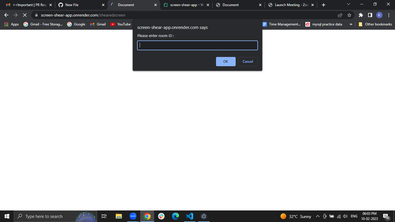Close the GitHub New File tab
Screen dimensions: 395x222
[103, 5]
